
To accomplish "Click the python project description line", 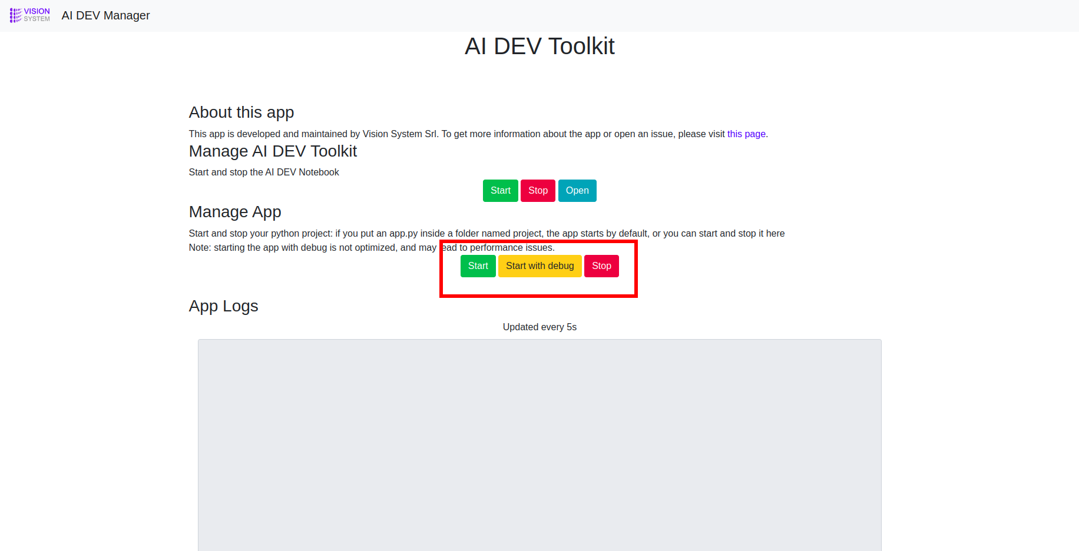I will click(x=486, y=234).
